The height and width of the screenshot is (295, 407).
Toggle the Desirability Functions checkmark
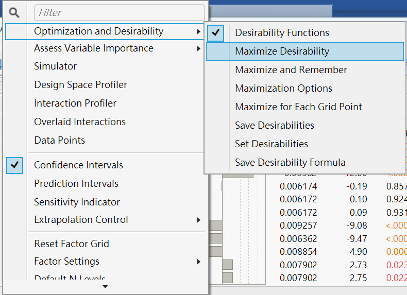tap(217, 33)
